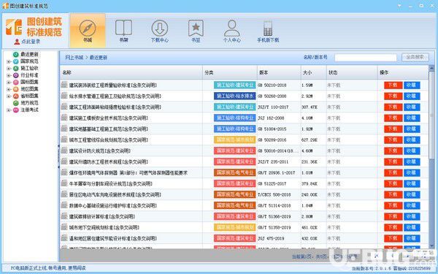Click the green 地方规范 category icon
438x274 pixels.
pos(16,103)
